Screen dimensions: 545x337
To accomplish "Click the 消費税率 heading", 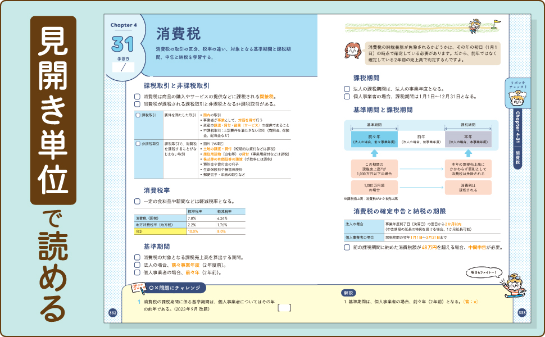I will pos(157,191).
